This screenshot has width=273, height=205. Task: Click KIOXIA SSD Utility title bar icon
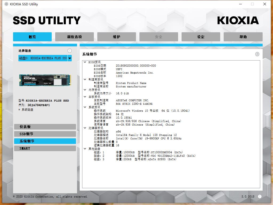pos(6,4)
